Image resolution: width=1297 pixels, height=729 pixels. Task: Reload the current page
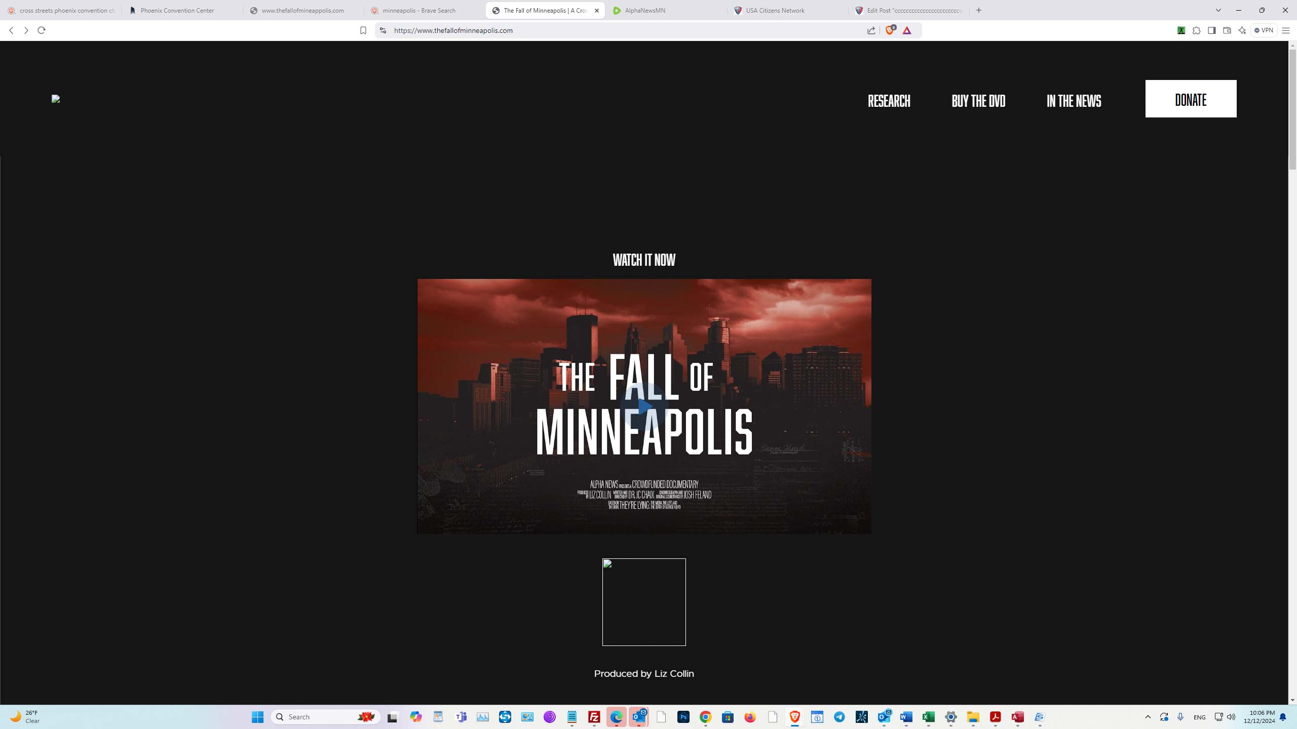[42, 30]
